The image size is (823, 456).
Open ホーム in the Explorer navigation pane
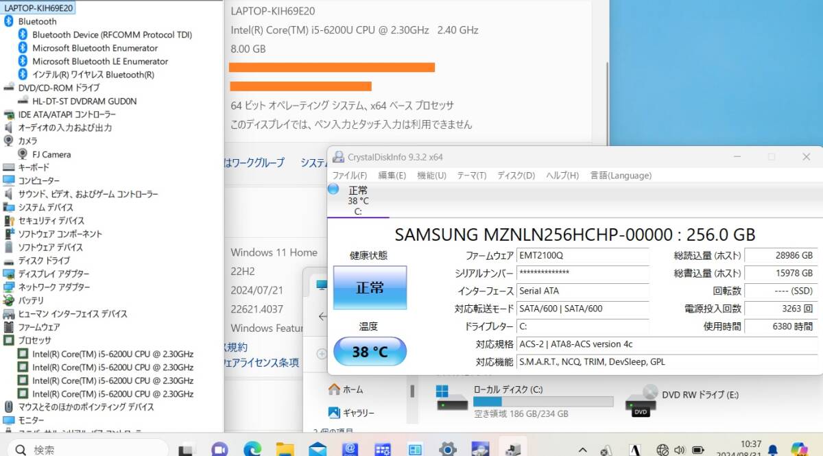coord(346,389)
